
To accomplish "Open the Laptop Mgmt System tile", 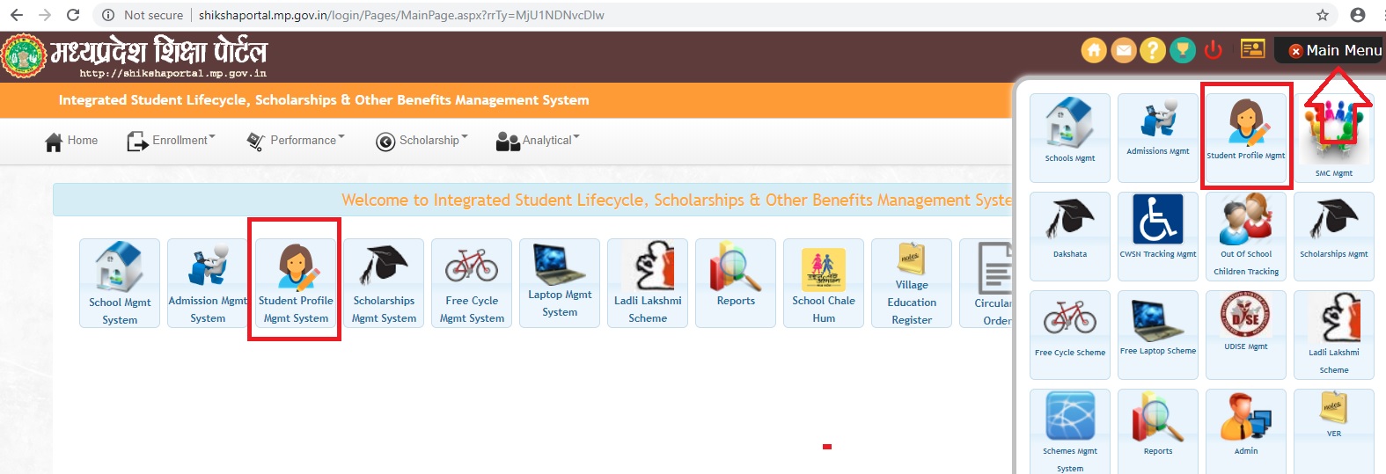I will [x=560, y=283].
